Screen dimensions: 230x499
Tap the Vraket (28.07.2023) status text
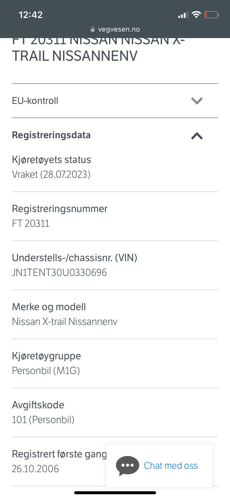tap(51, 174)
